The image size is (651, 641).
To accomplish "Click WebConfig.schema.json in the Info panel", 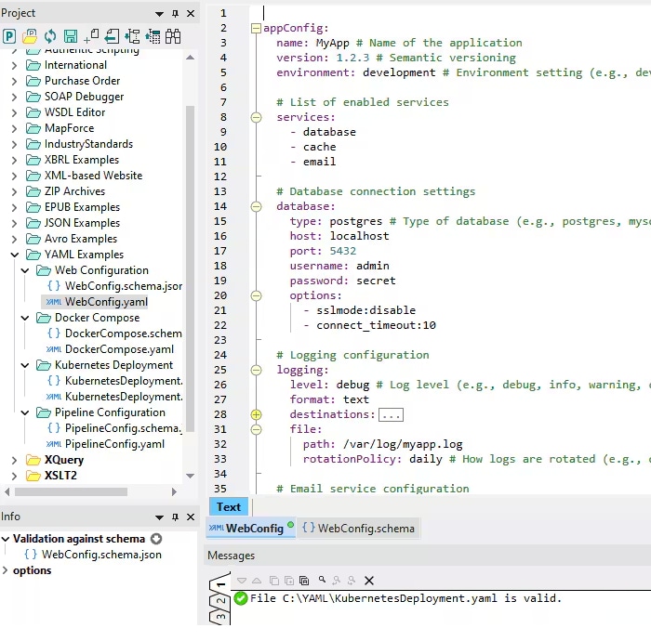I will 101,555.
